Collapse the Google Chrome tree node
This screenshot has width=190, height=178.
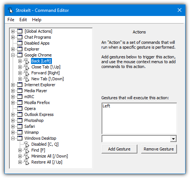click(13, 55)
